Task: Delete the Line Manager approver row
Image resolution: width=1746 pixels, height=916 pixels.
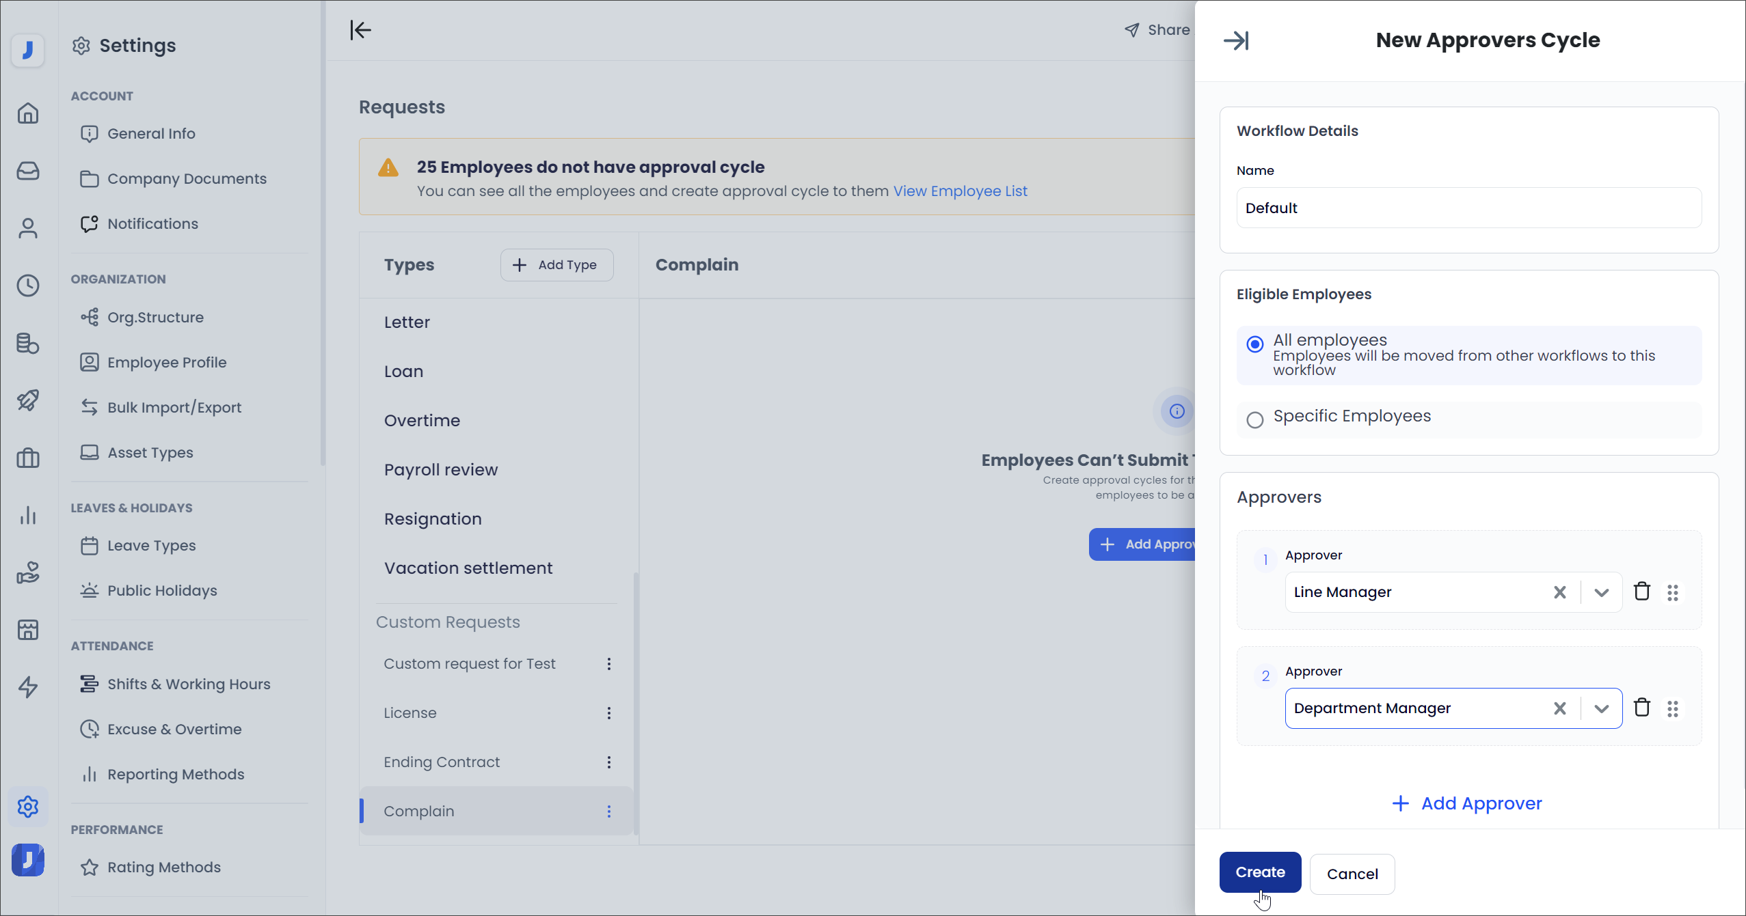Action: pos(1641,592)
